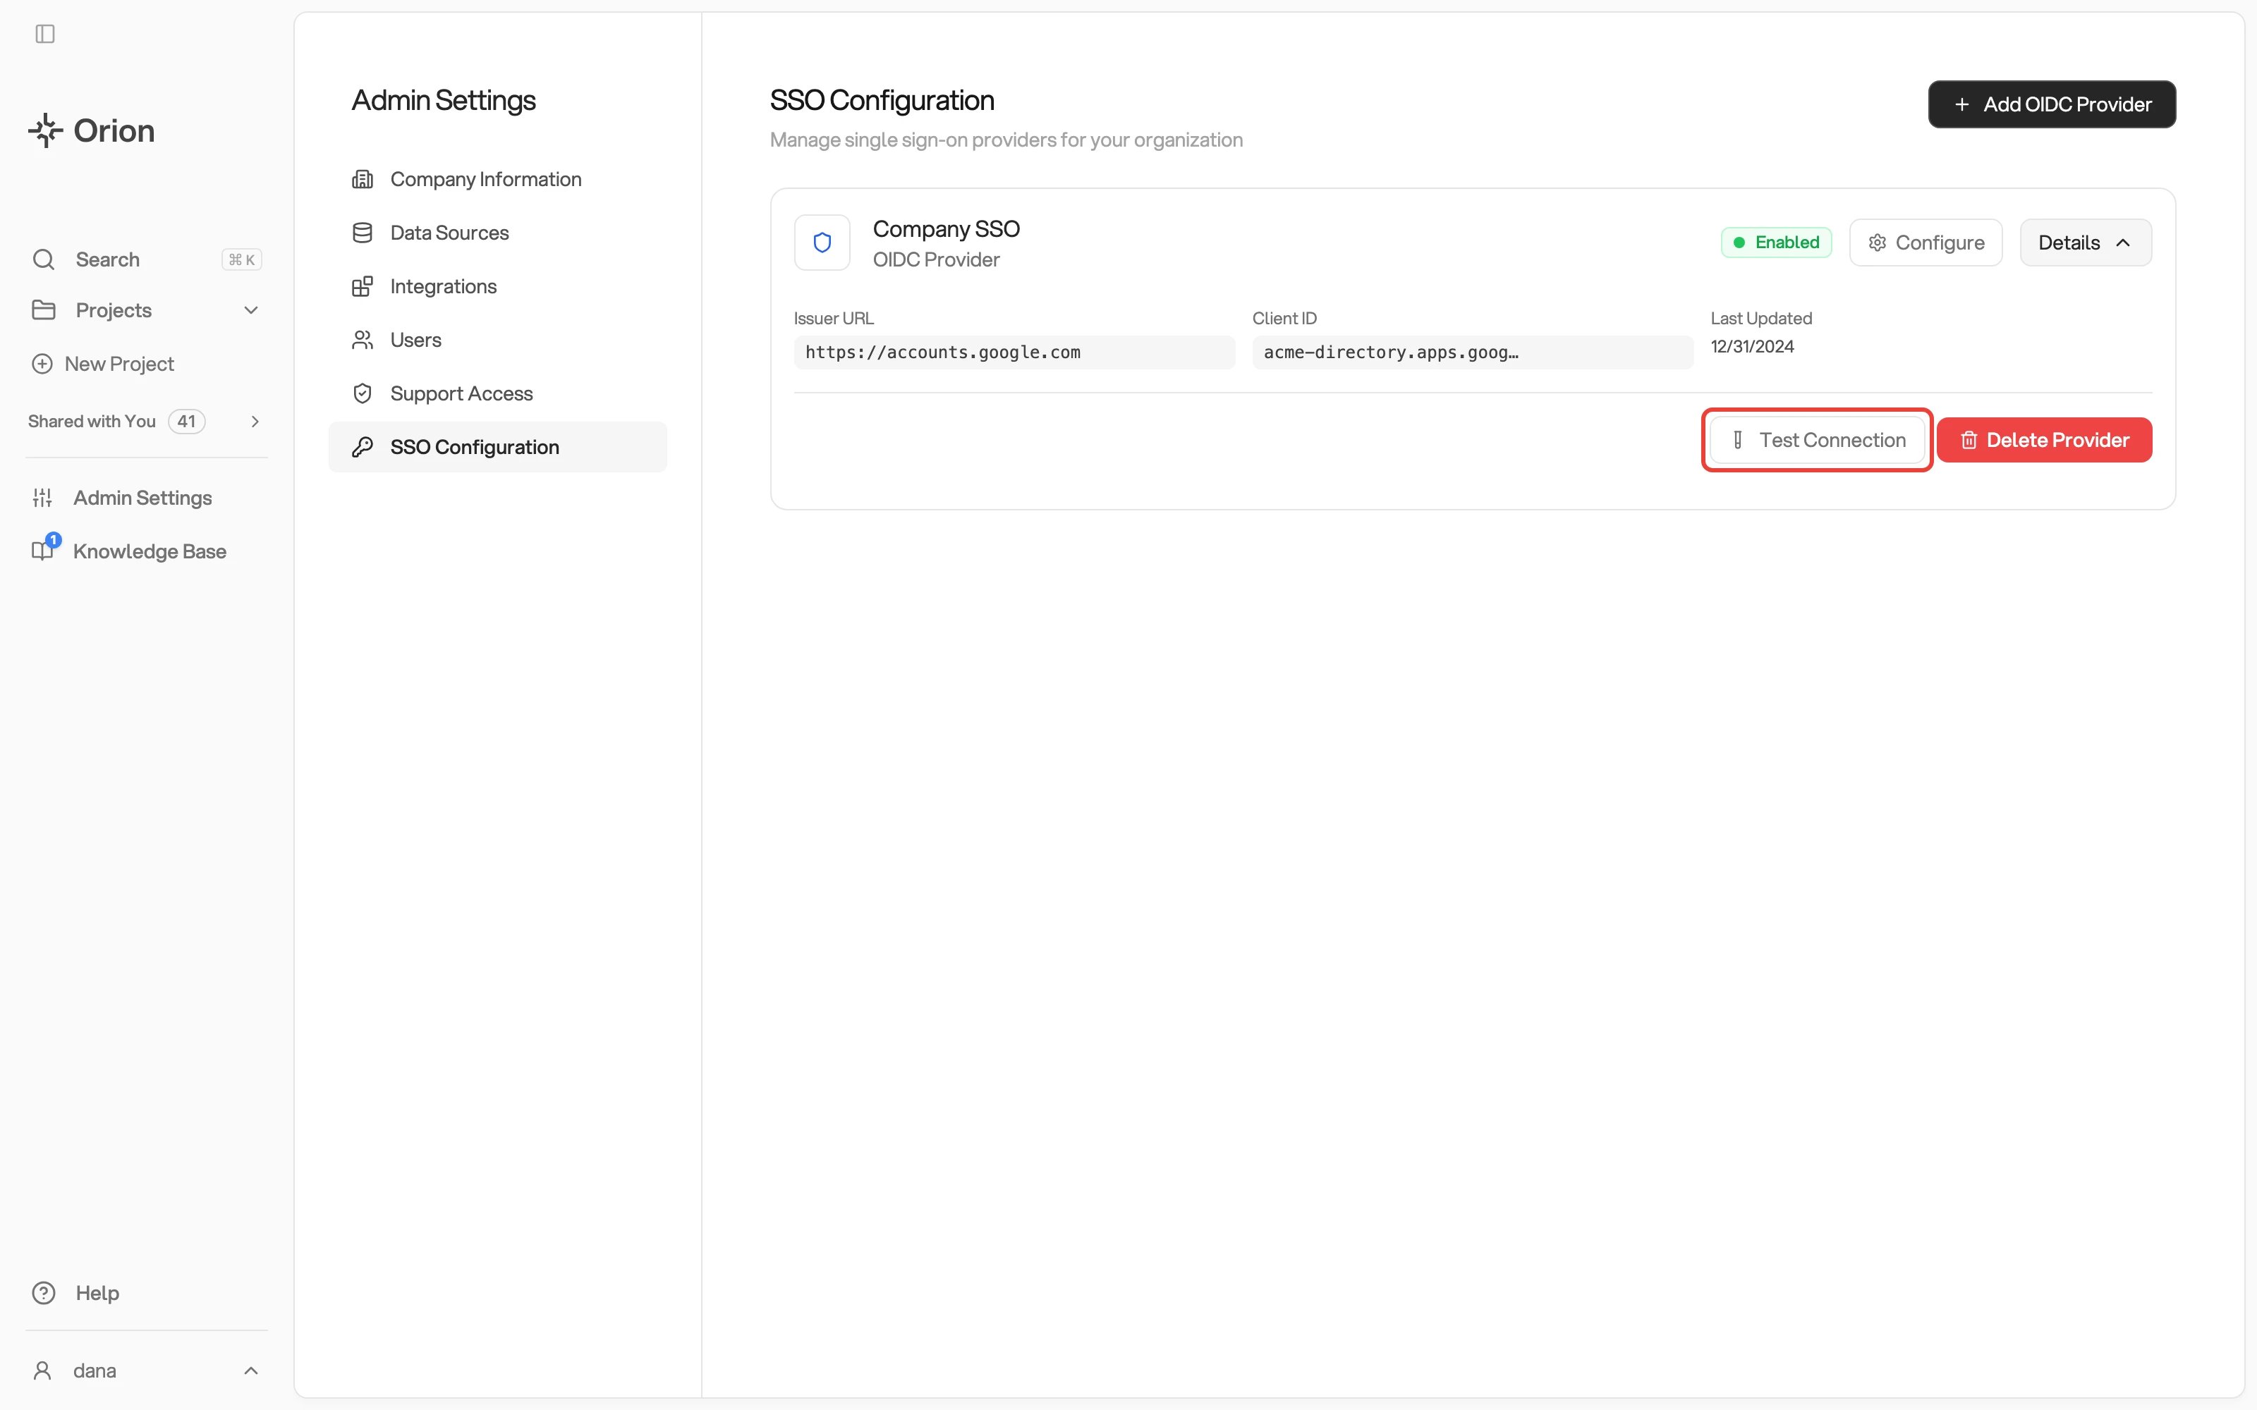Click the Users people icon
Image resolution: width=2257 pixels, height=1410 pixels.
pos(363,341)
